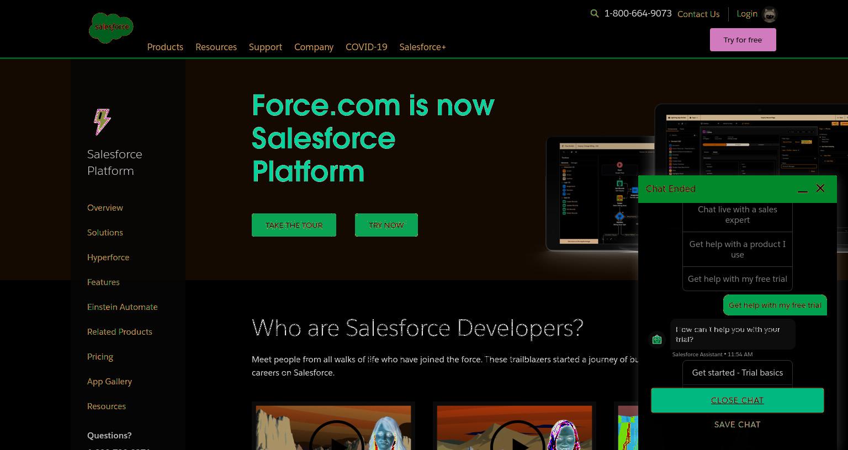This screenshot has height=450, width=848.
Task: Click SAVE CHAT link
Action: (x=738, y=425)
